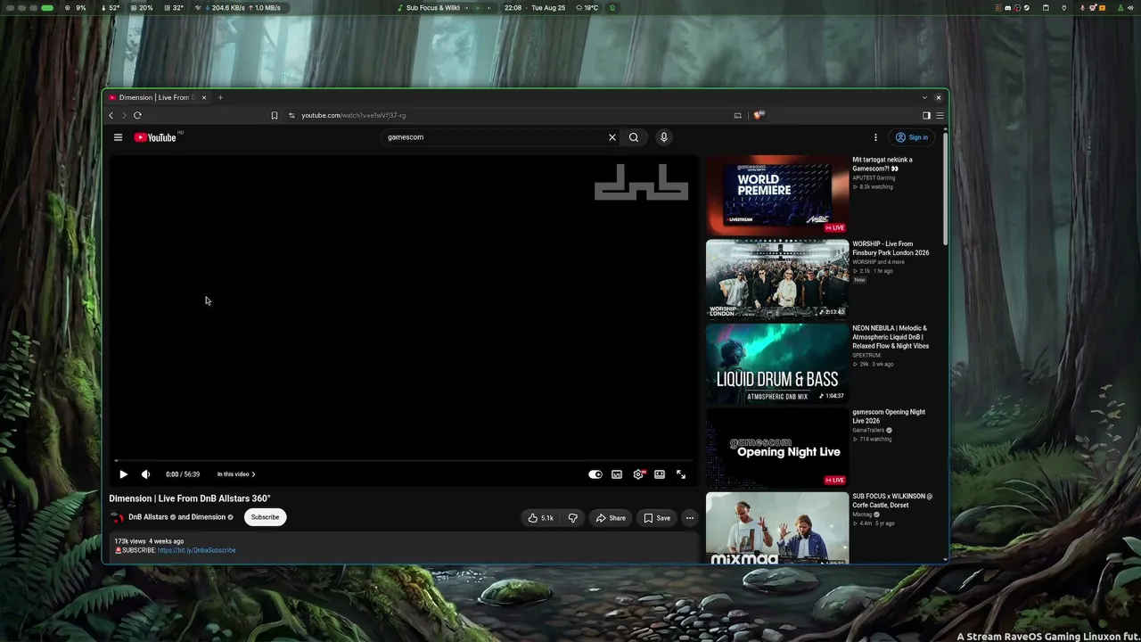Image resolution: width=1141 pixels, height=642 pixels.
Task: Expand the 'In this video' chapters
Action: pos(236,474)
